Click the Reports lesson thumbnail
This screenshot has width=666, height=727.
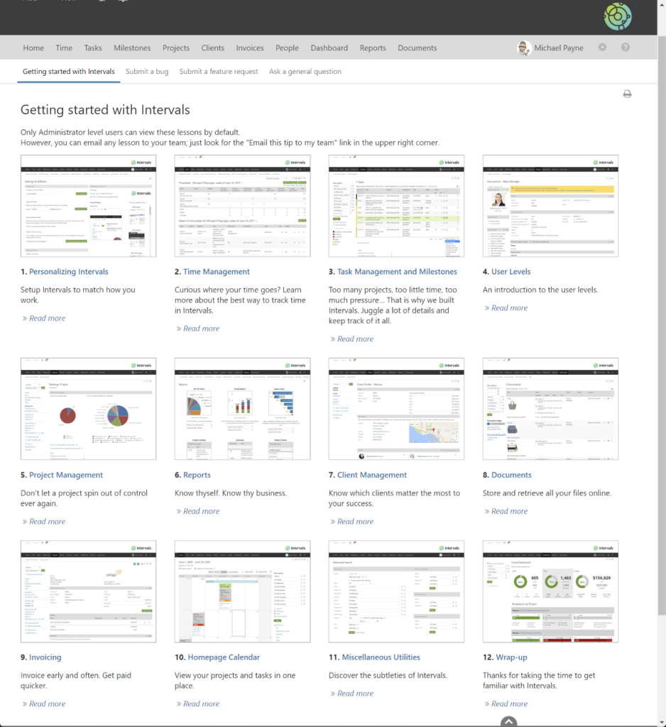[x=243, y=409]
